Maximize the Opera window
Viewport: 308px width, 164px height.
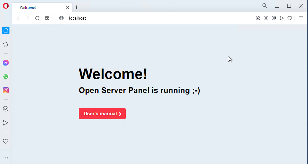(x=289, y=6)
